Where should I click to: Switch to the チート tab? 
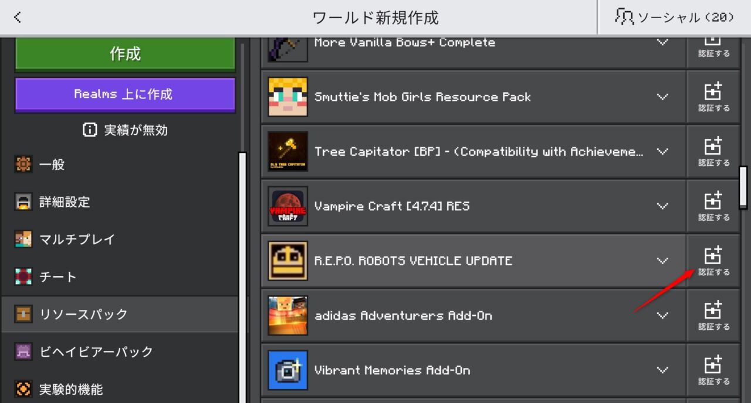coord(120,277)
